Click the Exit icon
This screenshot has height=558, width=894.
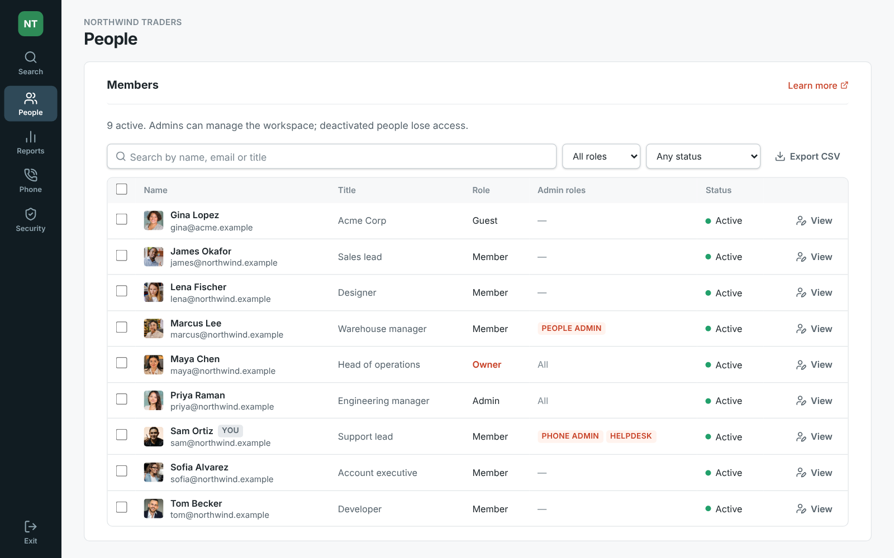pos(31,527)
